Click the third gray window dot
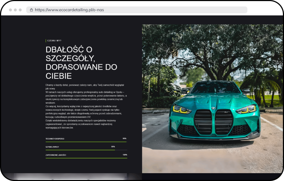The image size is (284, 181). pyautogui.click(x=20, y=10)
